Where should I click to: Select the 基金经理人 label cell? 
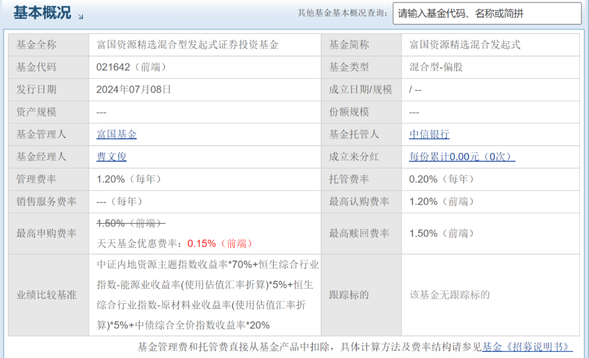pos(49,157)
